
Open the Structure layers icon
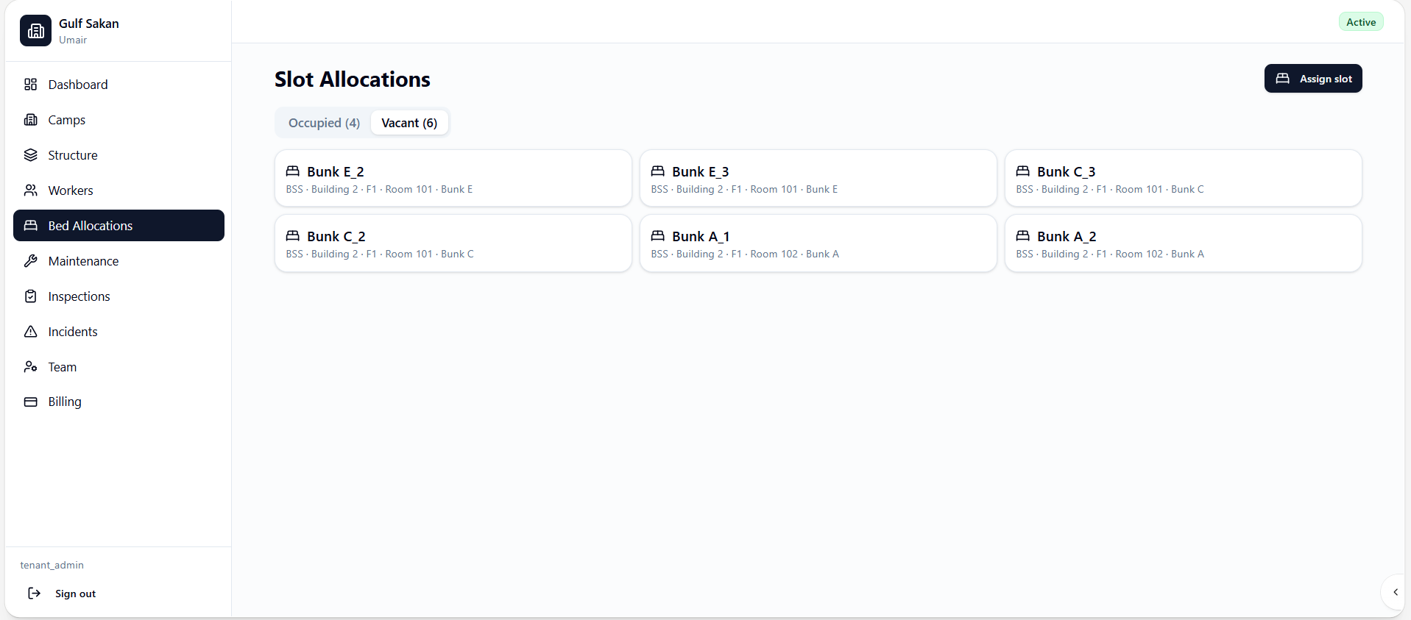tap(30, 155)
